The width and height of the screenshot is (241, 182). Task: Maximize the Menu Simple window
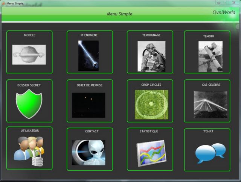[x=225, y=3]
